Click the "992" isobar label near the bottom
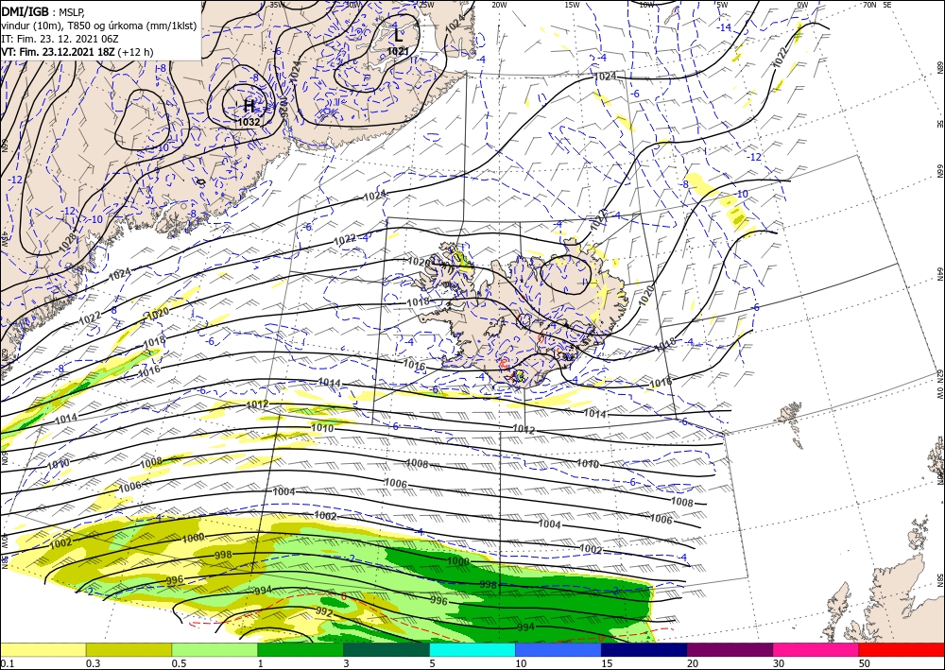 pos(324,611)
